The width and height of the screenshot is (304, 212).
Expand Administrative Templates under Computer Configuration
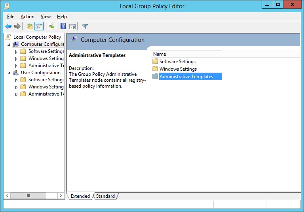pos(16,66)
